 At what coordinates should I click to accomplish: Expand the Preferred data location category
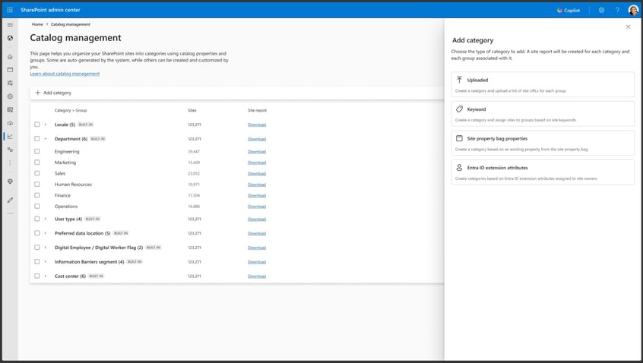pyautogui.click(x=46, y=232)
